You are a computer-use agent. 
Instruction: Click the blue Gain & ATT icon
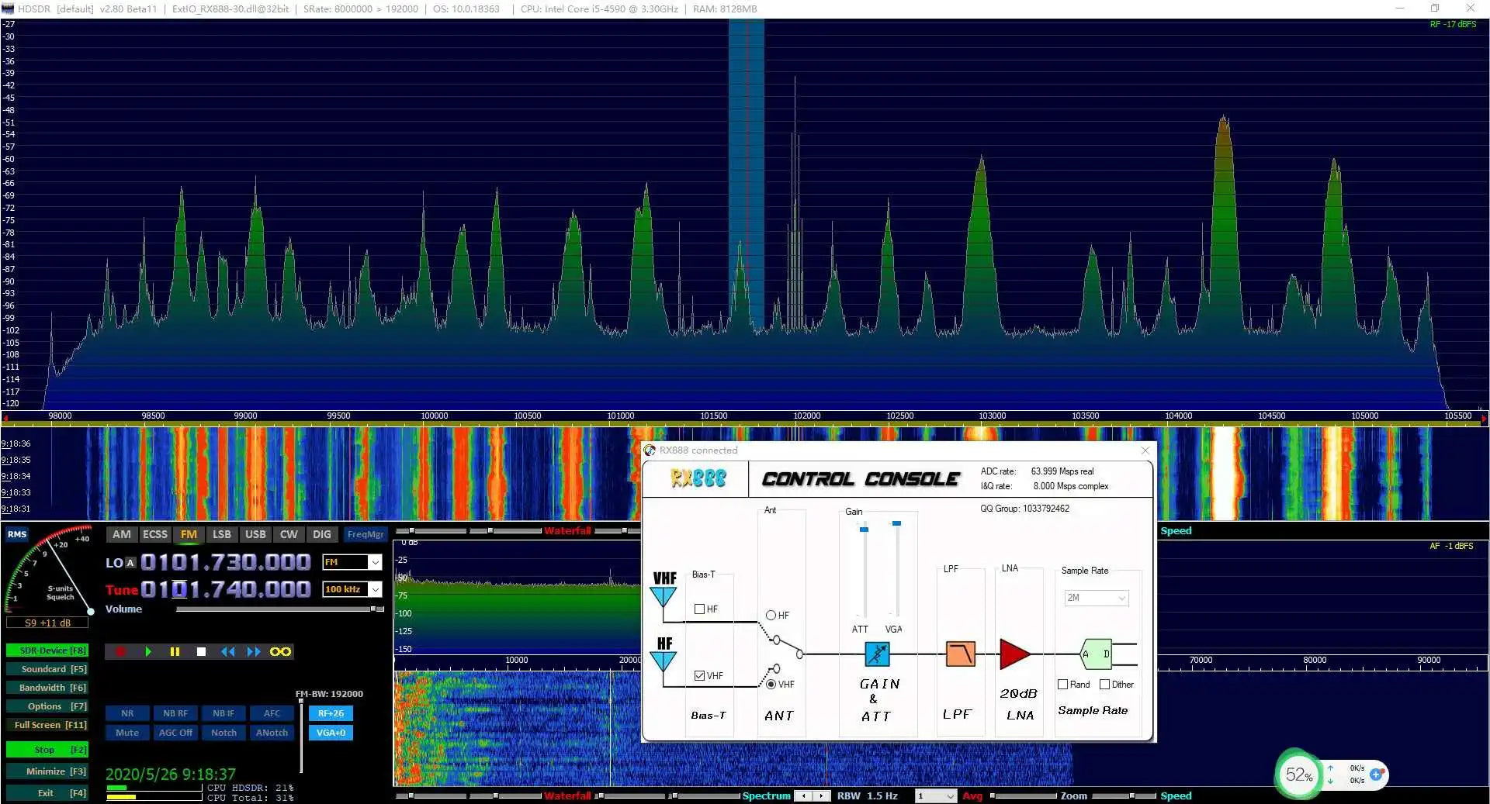(x=877, y=654)
